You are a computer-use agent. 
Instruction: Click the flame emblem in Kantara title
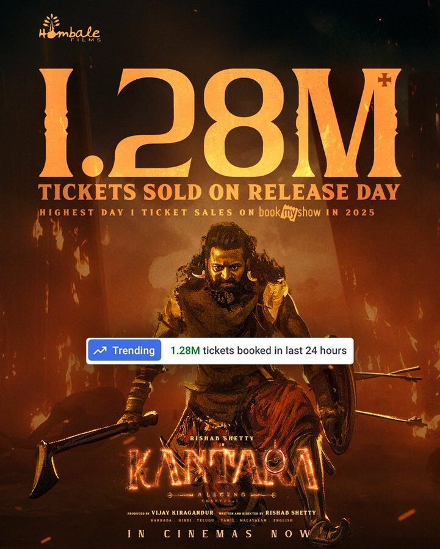pos(276,462)
